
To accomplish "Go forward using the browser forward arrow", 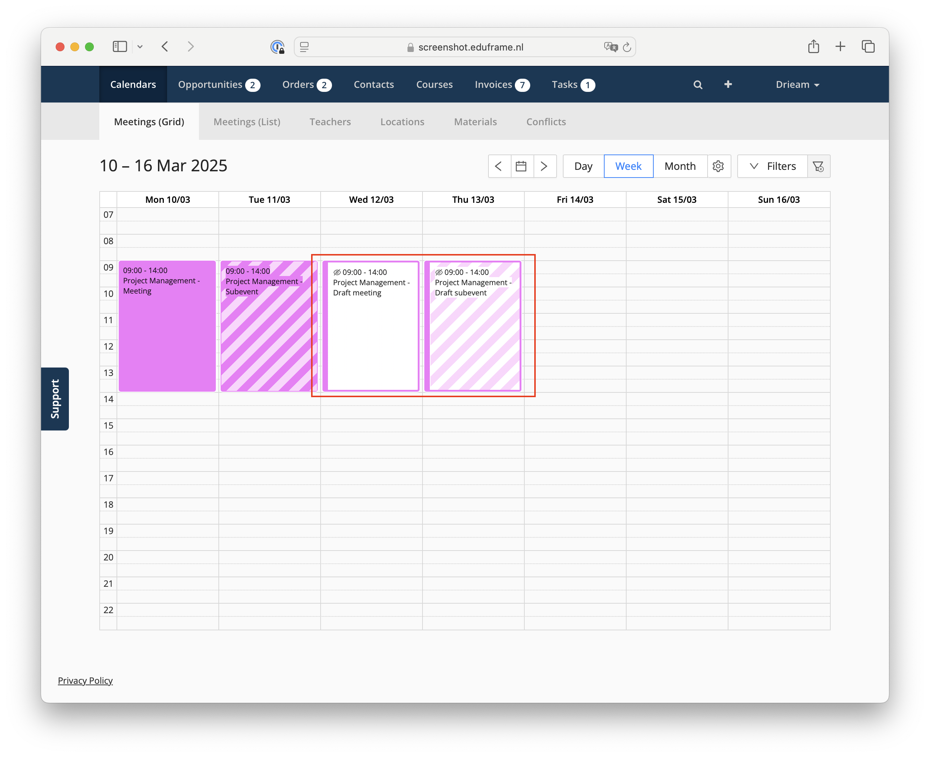I will [x=190, y=46].
